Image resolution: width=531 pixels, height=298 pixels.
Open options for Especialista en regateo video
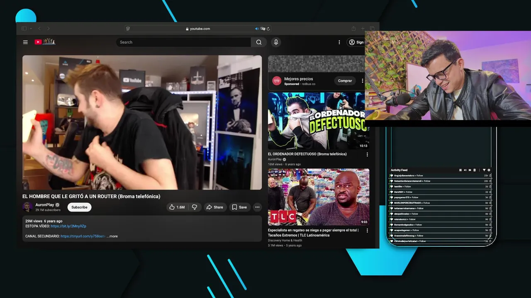click(x=367, y=231)
